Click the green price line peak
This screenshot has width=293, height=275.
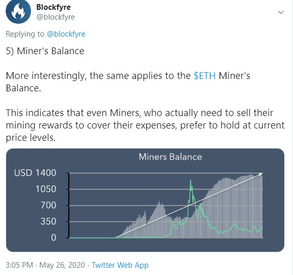[191, 181]
